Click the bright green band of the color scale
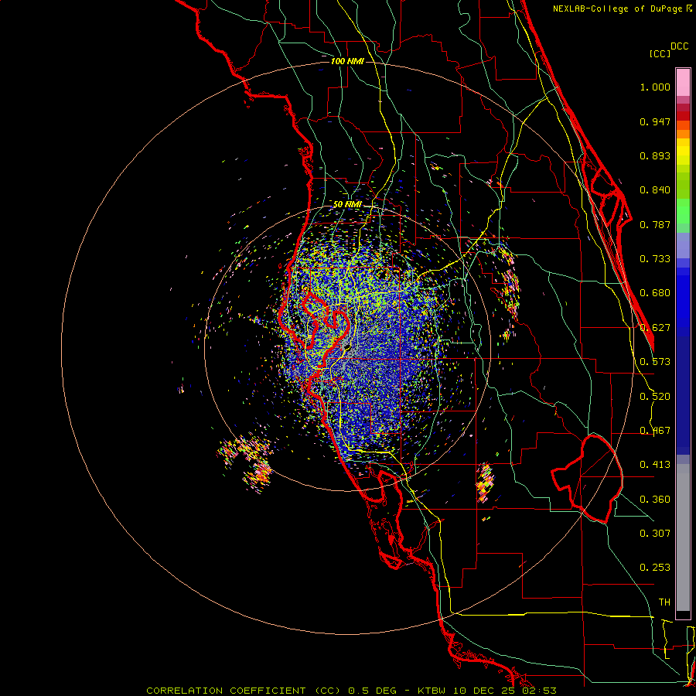This screenshot has width=696, height=696. click(683, 211)
